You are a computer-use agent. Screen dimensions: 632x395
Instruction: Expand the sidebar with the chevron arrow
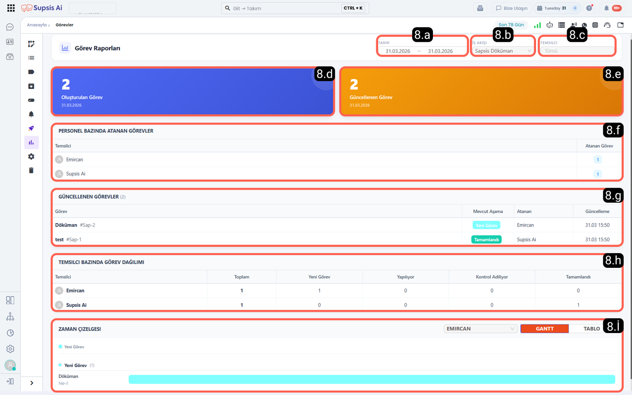click(x=32, y=383)
